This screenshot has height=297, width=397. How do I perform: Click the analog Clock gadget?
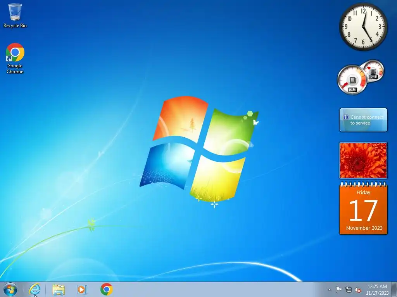pos(363,27)
